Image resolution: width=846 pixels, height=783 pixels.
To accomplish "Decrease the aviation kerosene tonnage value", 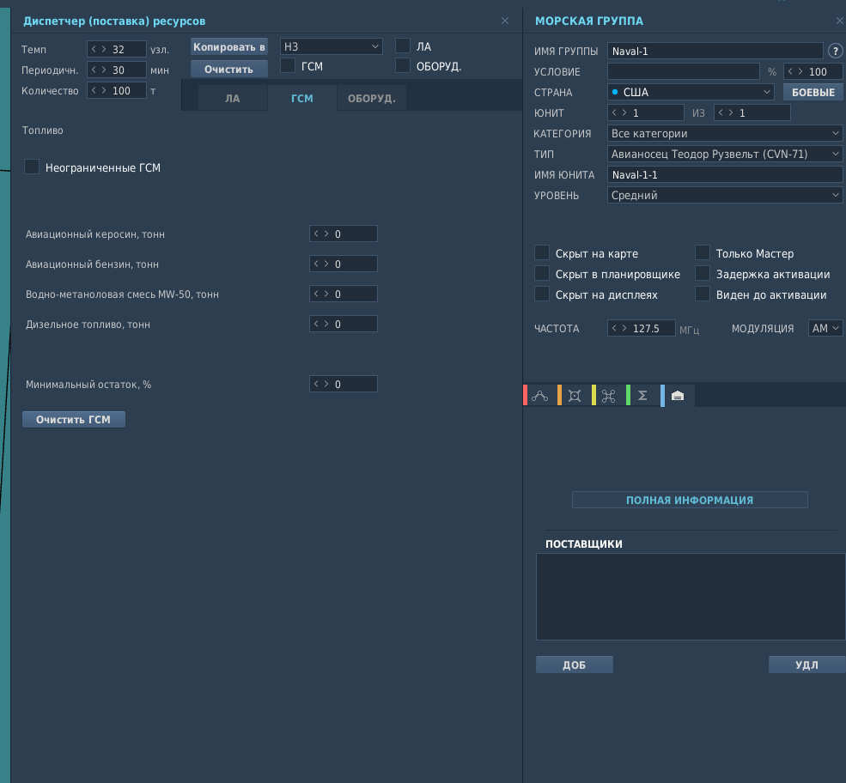I will (x=316, y=234).
